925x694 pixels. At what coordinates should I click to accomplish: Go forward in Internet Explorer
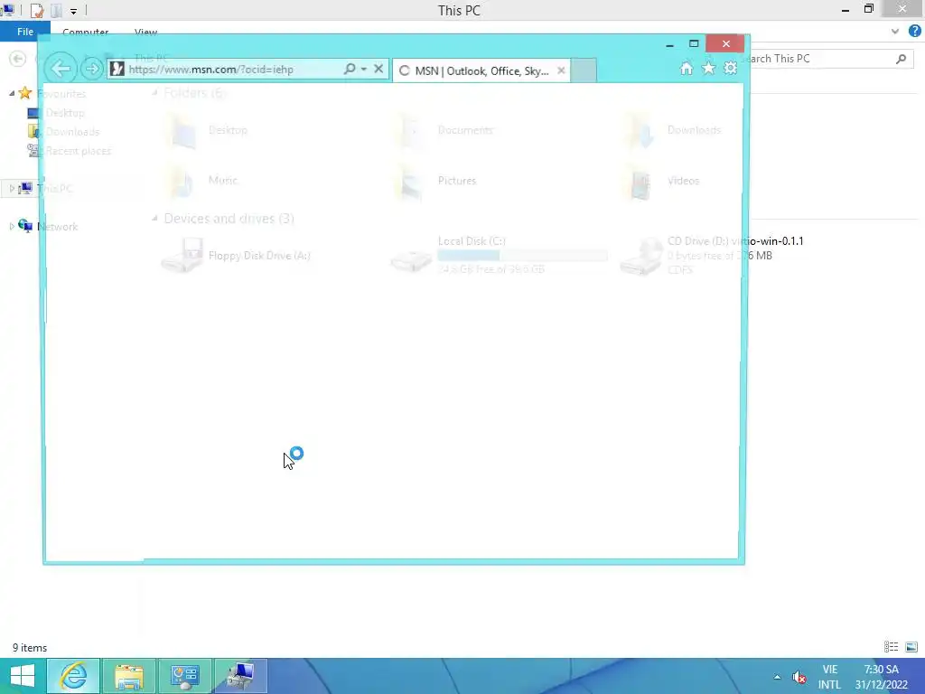pos(91,69)
